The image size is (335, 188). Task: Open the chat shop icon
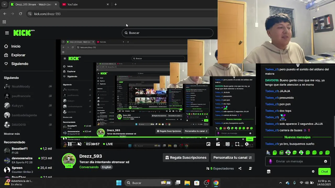point(269,172)
